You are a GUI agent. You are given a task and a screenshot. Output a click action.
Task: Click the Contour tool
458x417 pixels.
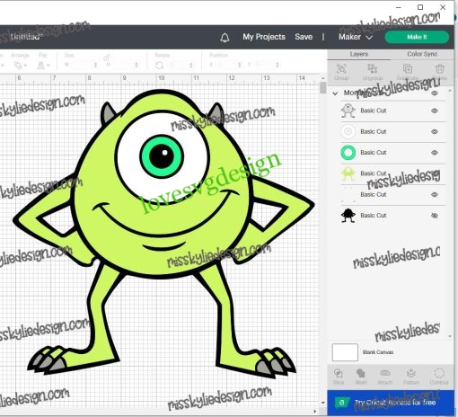point(439,377)
